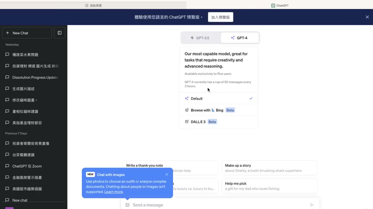Click the DALL·E 3 image icon
This screenshot has height=209, width=373.
187,122
